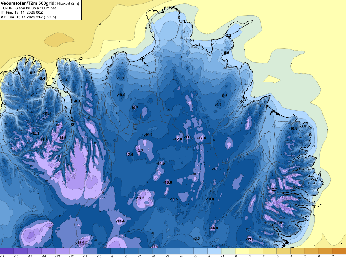Select the 'VT: Fim. 13.11.2025 21Z' valid time line
346x258 pixels.
point(21,17)
